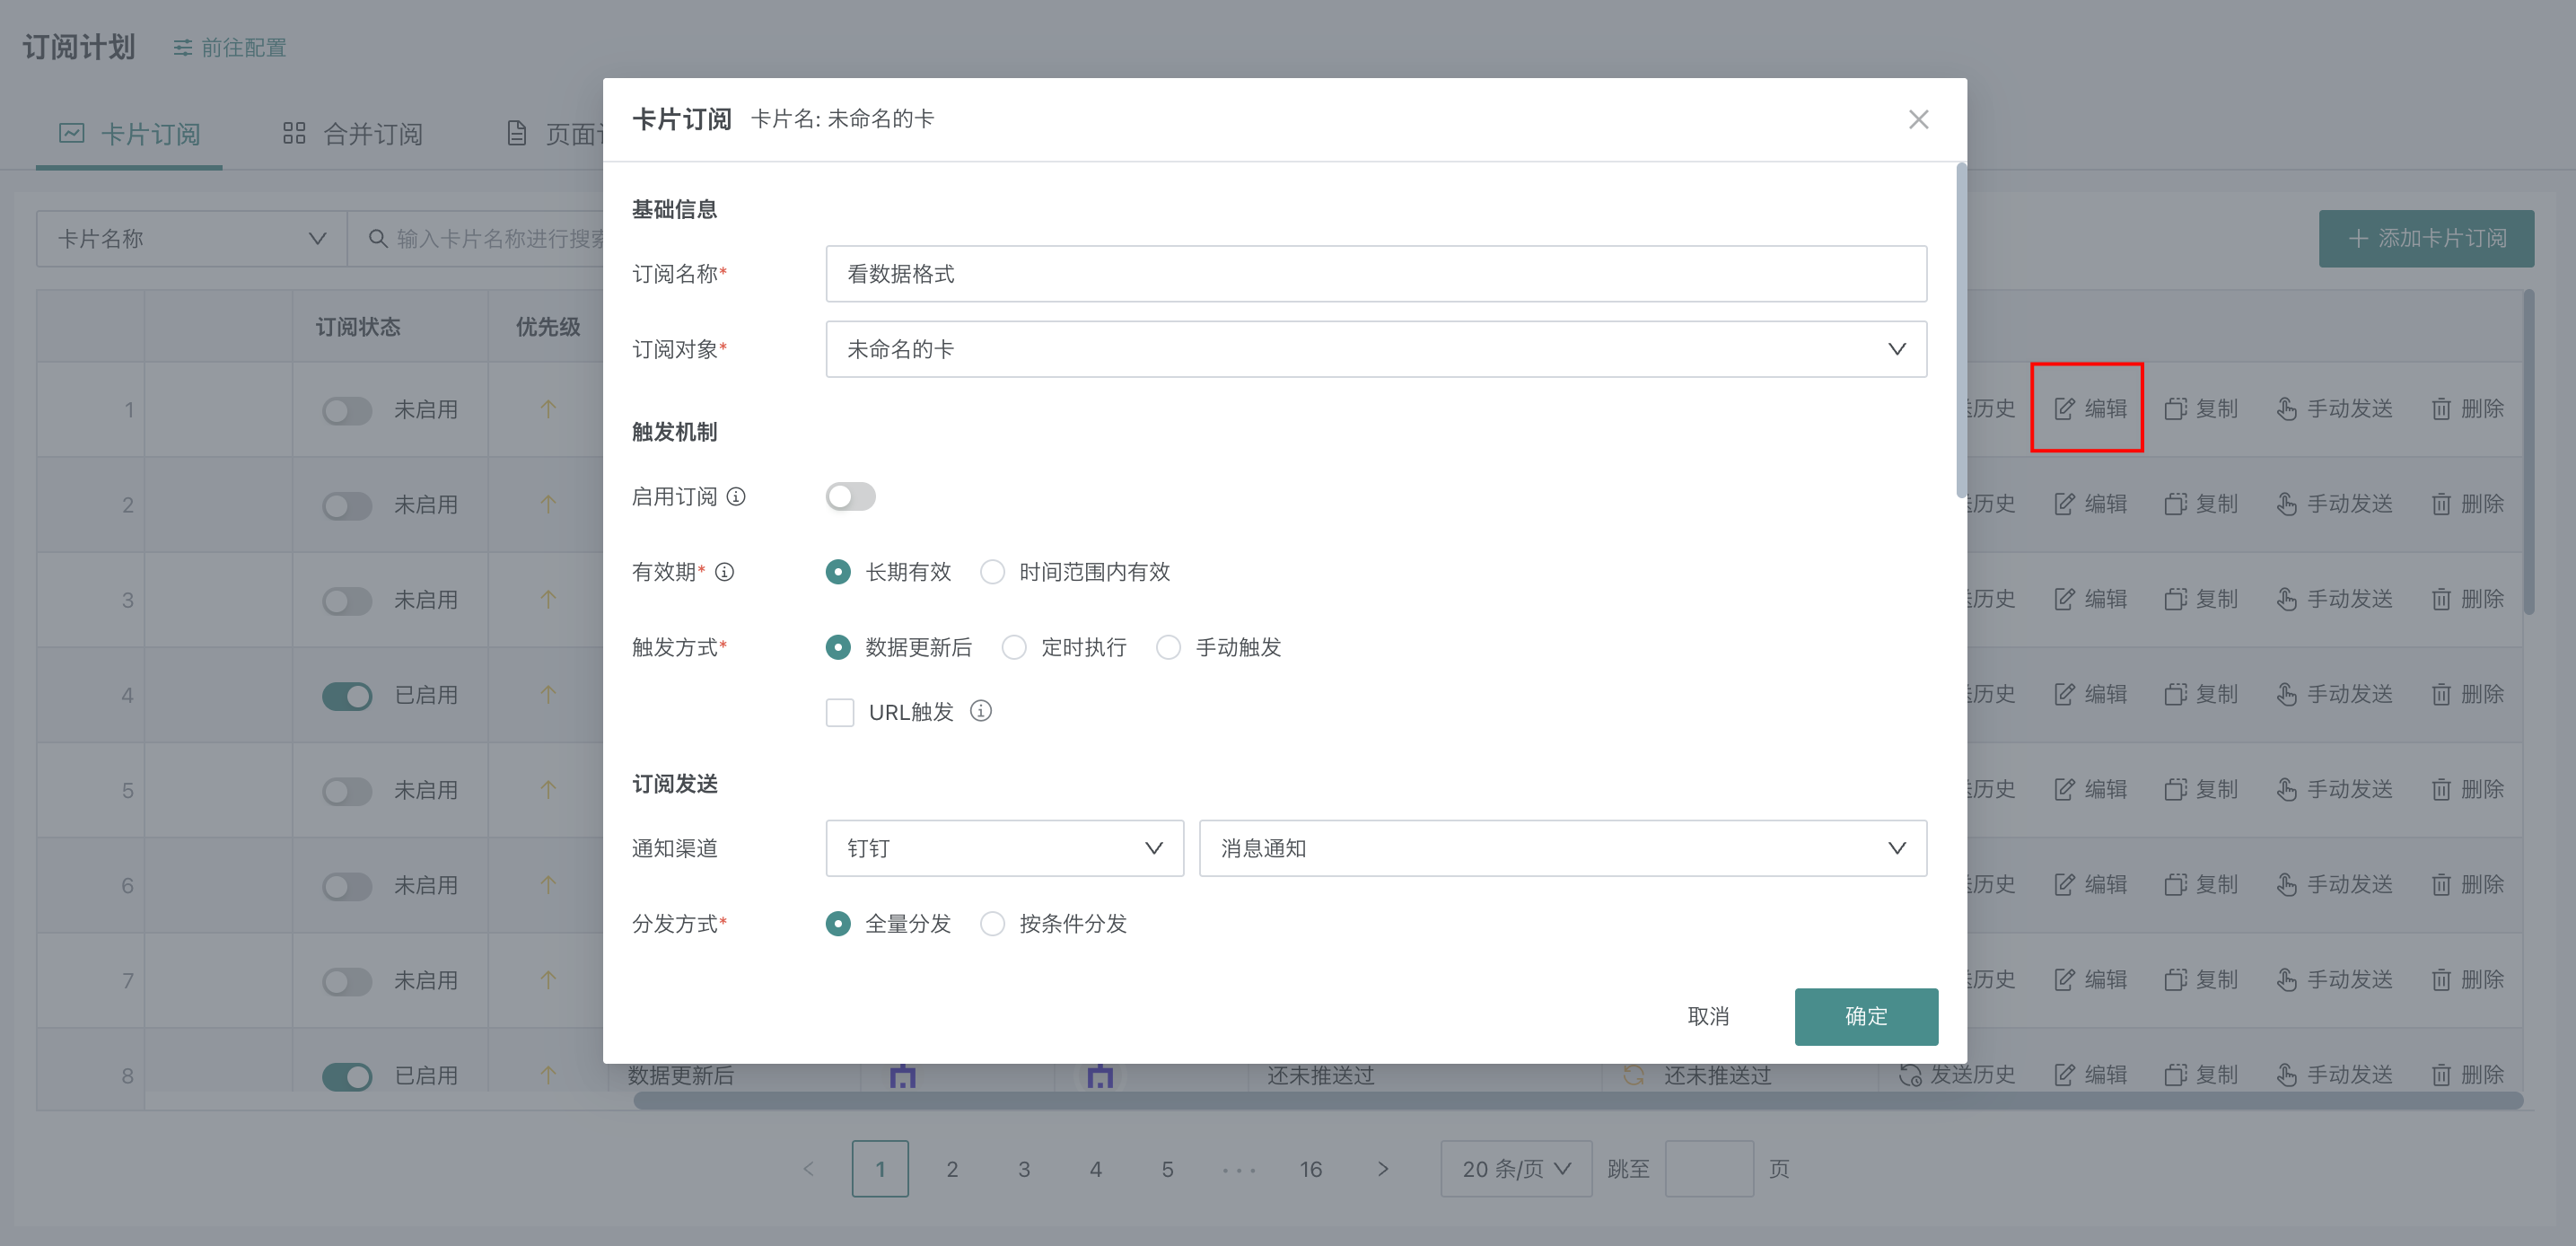Click the 删除 trash icon in row 4
The height and width of the screenshot is (1246, 2576).
tap(2441, 693)
